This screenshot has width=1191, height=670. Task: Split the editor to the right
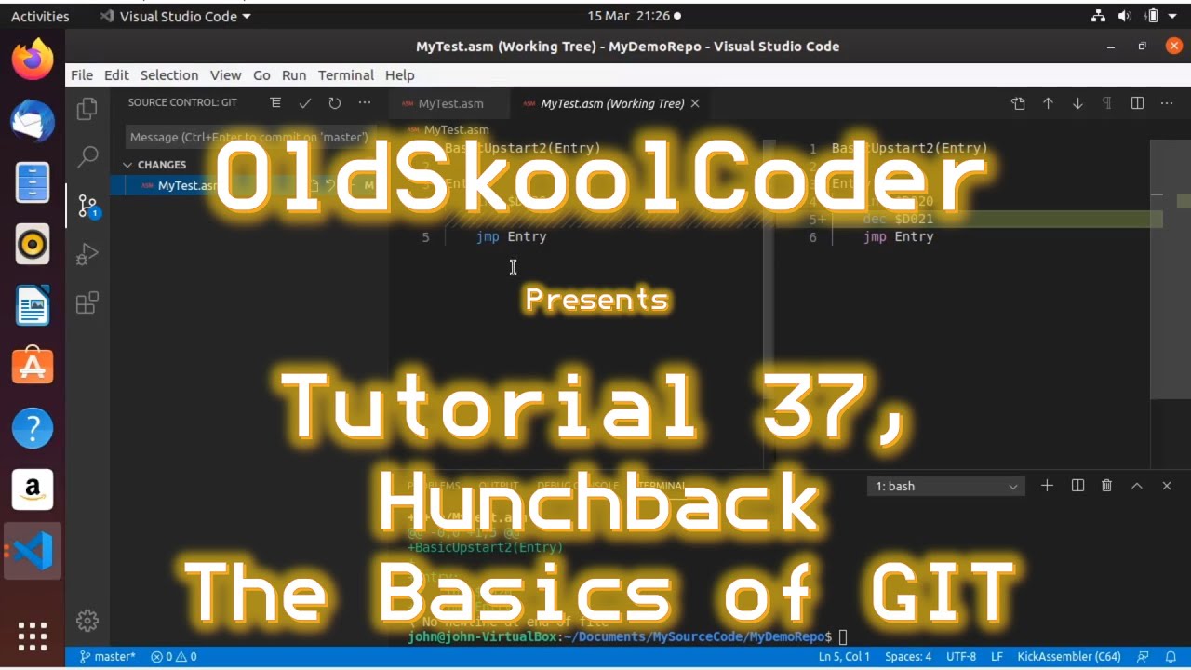(1137, 103)
